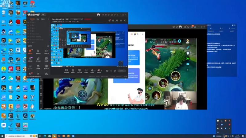The width and height of the screenshot is (246, 138).
Task: Click the red warning text above the preview
Action: [88, 19]
